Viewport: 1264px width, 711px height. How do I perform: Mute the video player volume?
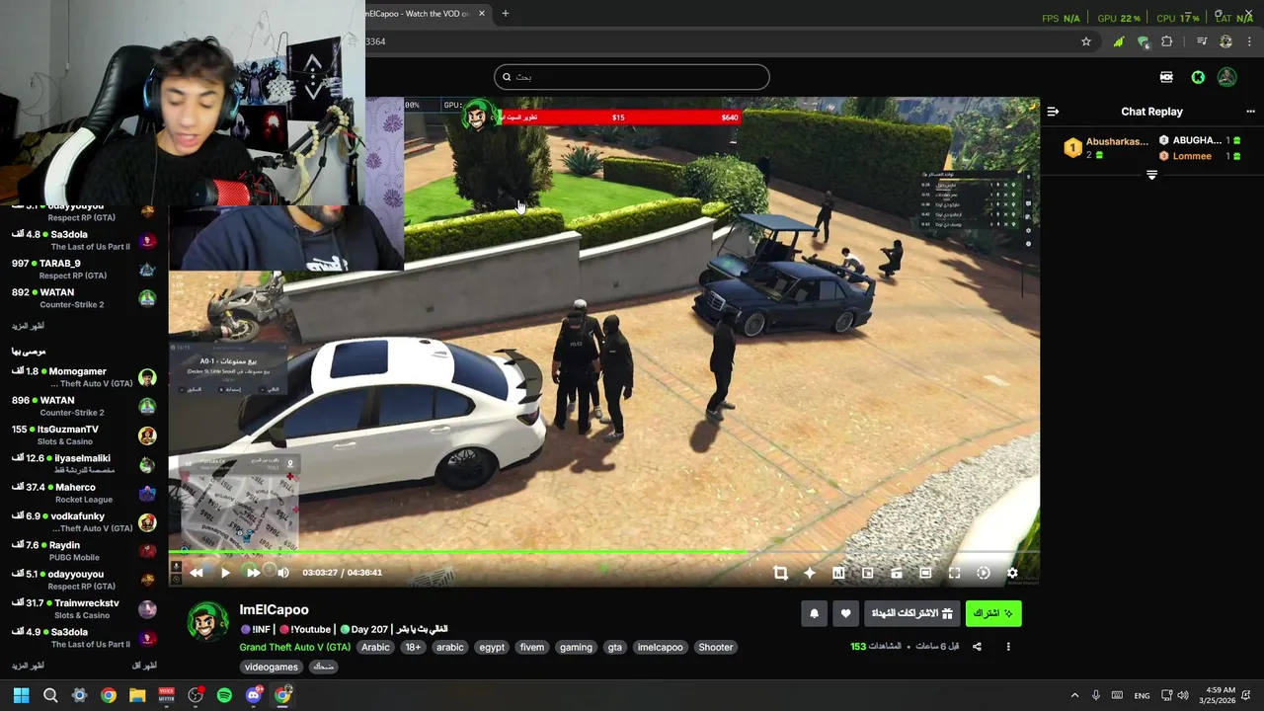tap(283, 573)
